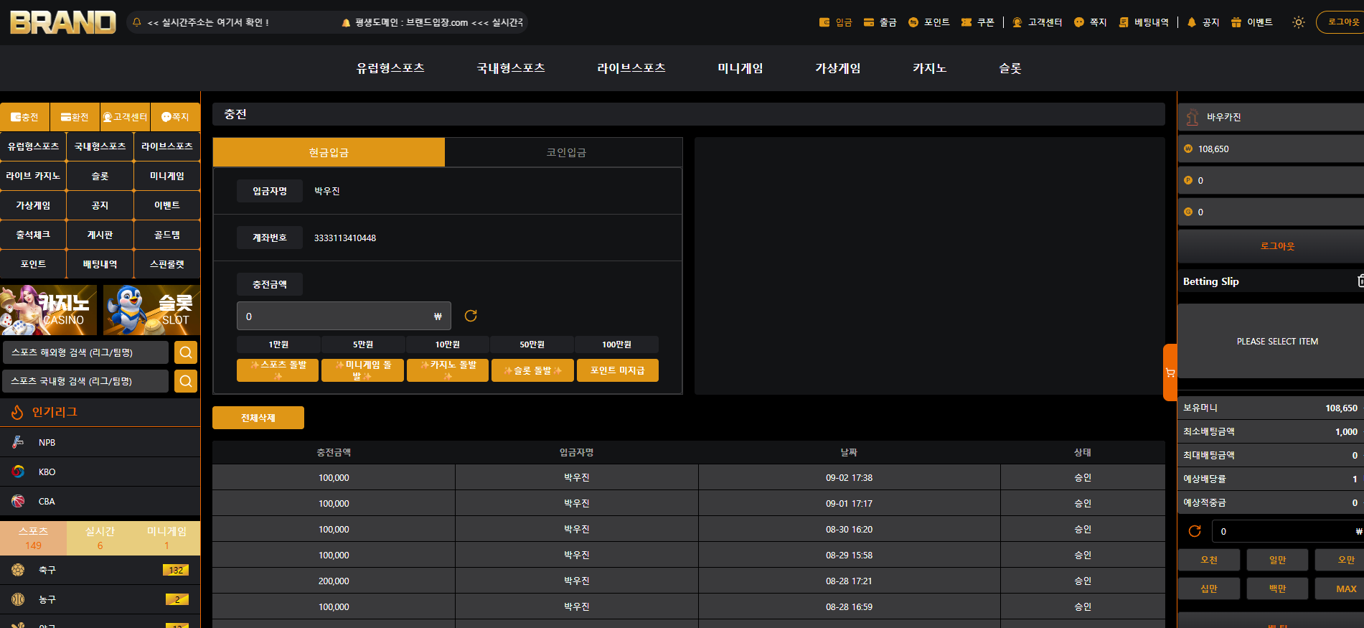Open the 카지노 CASINO banner
The image size is (1364, 628).
[49, 310]
